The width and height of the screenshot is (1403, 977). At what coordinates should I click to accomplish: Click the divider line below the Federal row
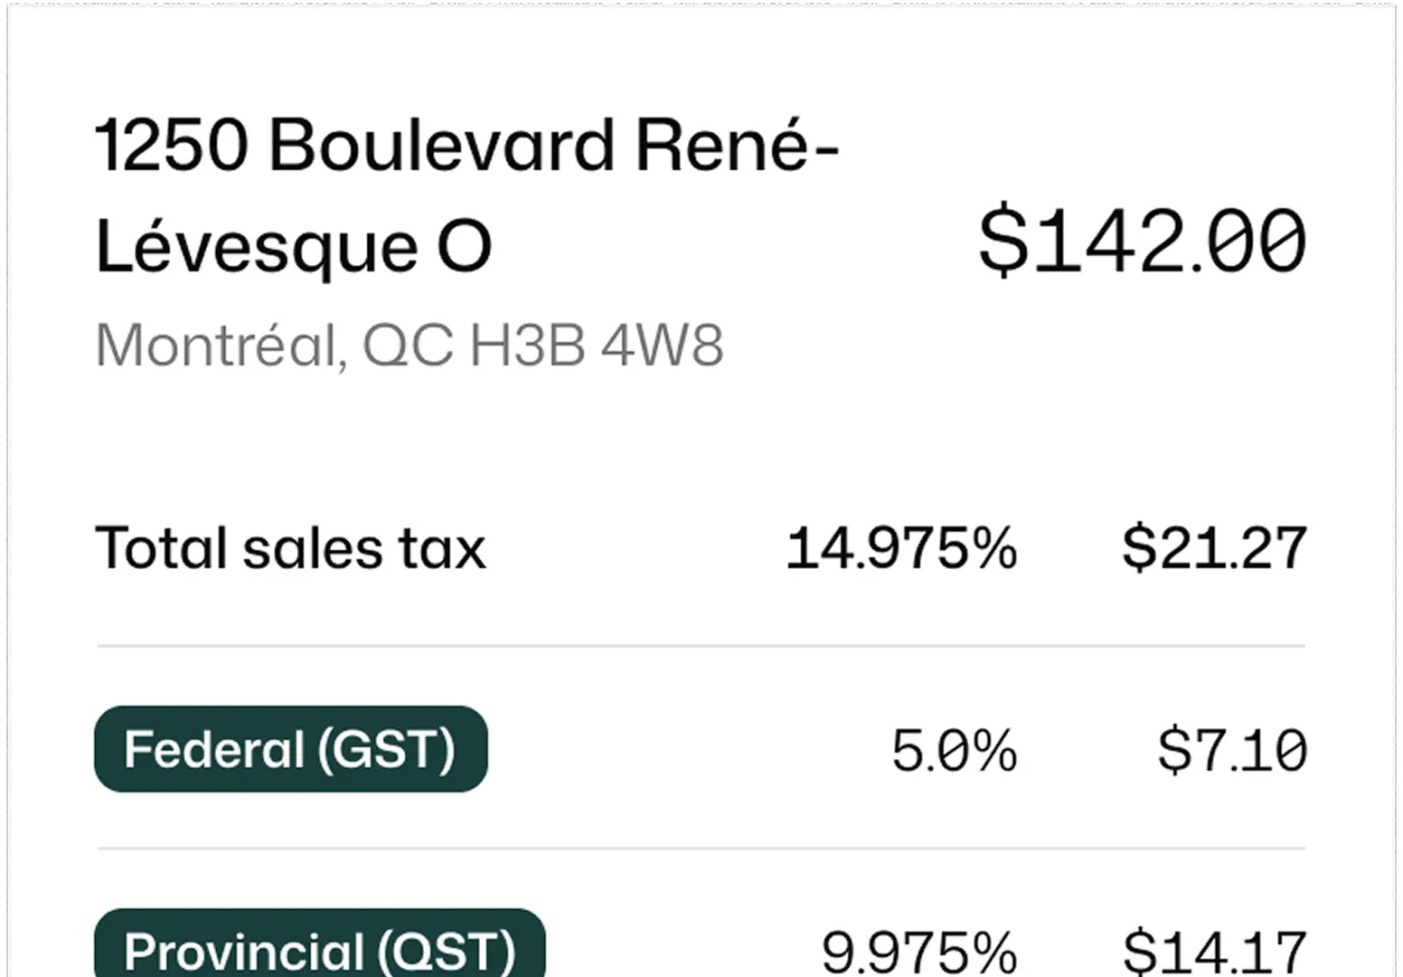click(701, 849)
